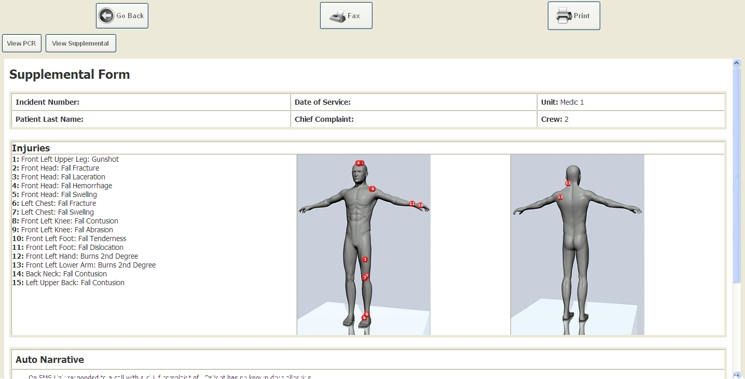The height and width of the screenshot is (379, 745).
Task: Switch to the View Supplemental tab
Action: pyautogui.click(x=80, y=44)
